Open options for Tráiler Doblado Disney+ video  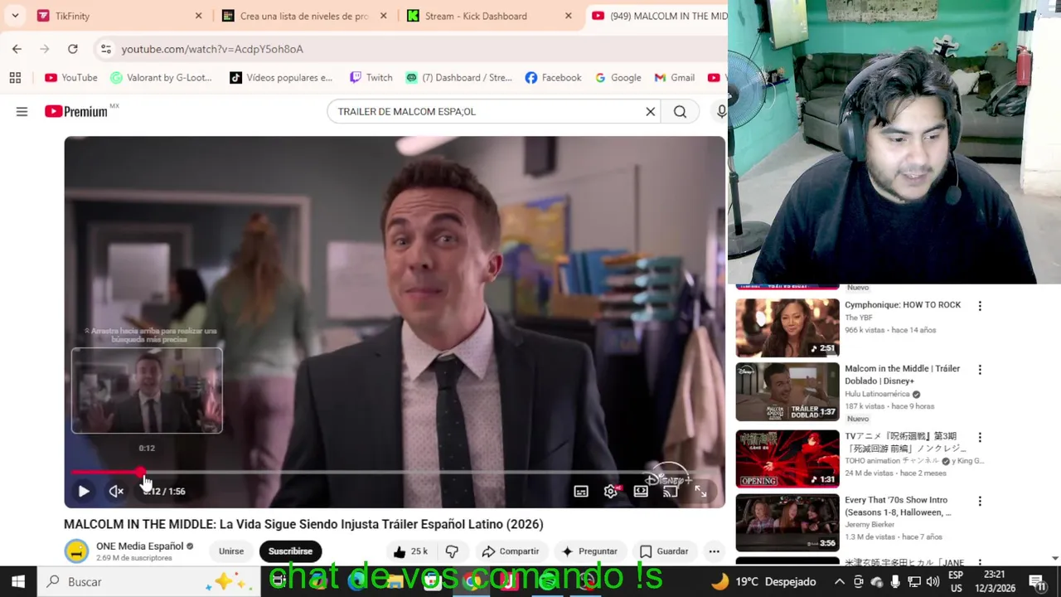pyautogui.click(x=980, y=370)
